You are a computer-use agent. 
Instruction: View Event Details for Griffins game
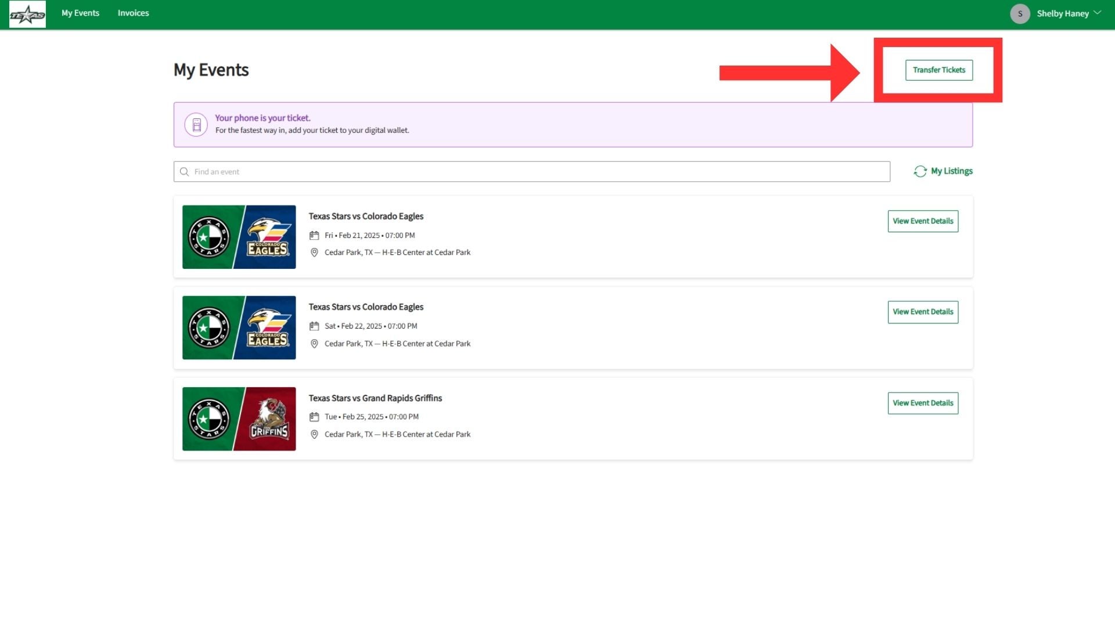923,403
